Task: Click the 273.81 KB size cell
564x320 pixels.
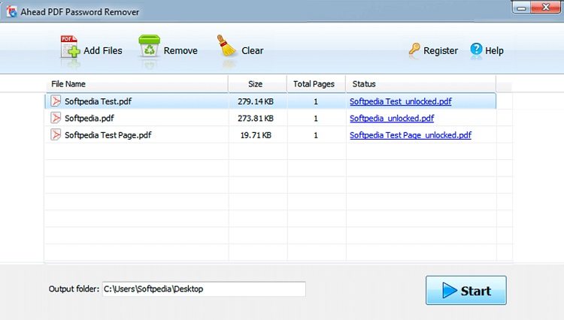Action: point(256,118)
